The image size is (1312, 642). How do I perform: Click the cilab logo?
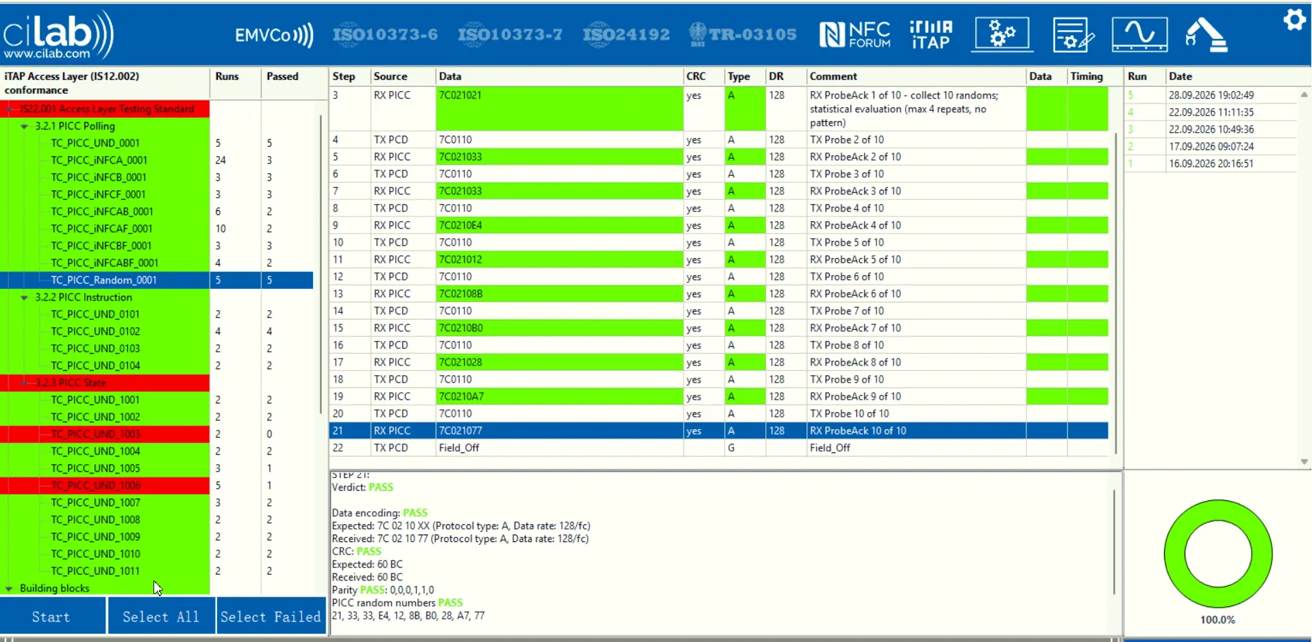(x=58, y=34)
